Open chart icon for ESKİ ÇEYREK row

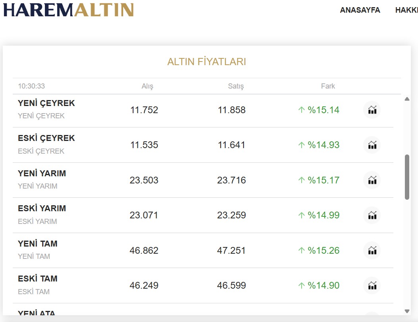372,145
